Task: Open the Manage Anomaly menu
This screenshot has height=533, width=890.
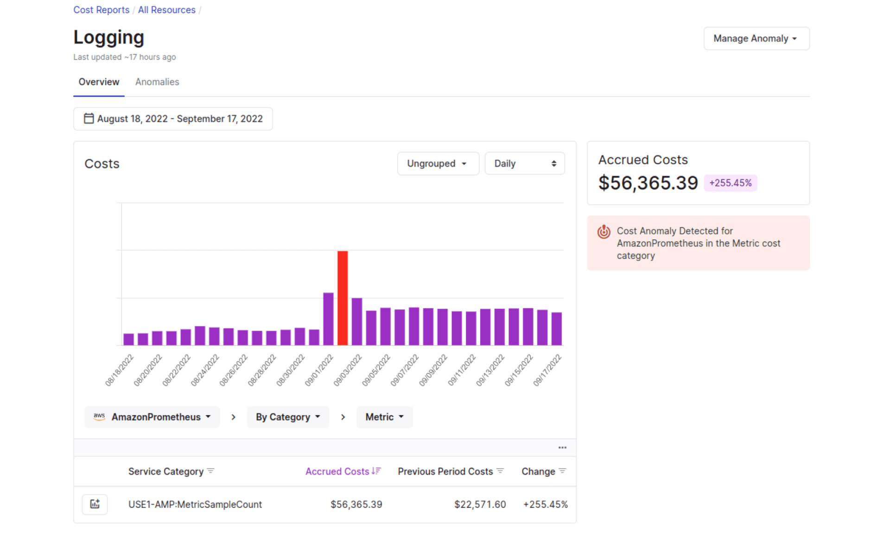Action: click(756, 39)
